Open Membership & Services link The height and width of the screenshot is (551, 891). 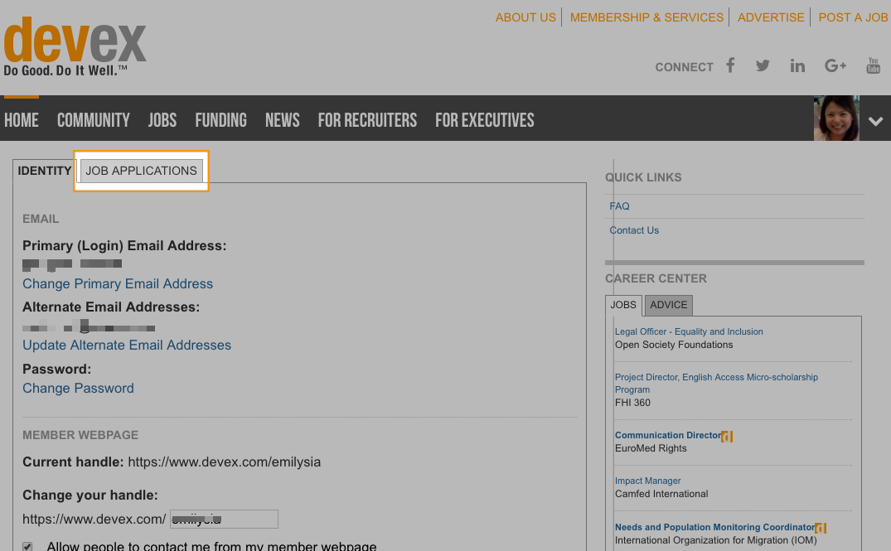tap(646, 17)
